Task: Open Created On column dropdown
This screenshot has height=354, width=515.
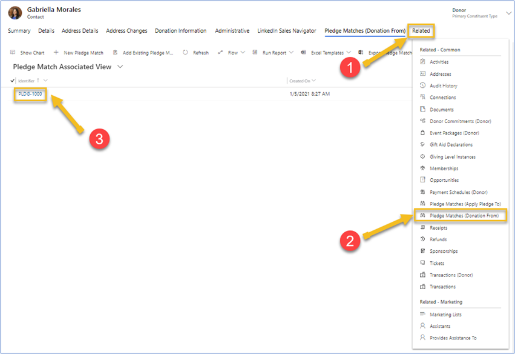Action: pyautogui.click(x=313, y=81)
